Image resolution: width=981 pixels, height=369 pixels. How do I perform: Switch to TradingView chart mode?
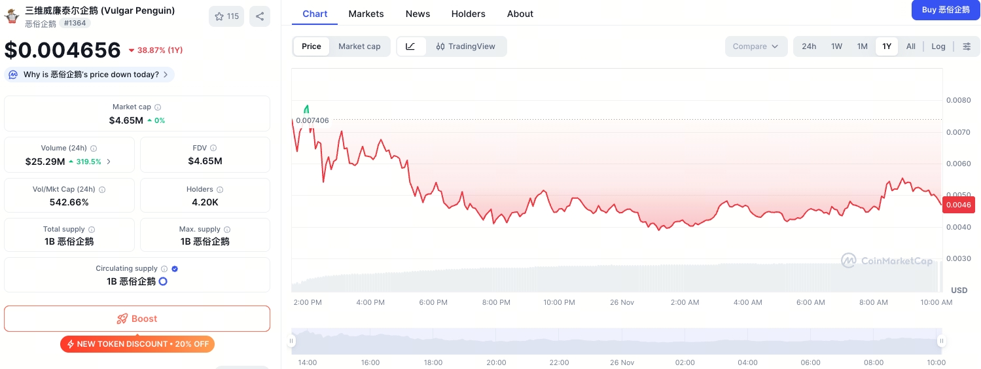(466, 46)
